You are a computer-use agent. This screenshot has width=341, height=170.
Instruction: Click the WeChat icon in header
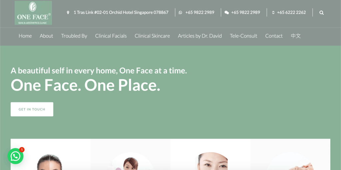pos(226,13)
